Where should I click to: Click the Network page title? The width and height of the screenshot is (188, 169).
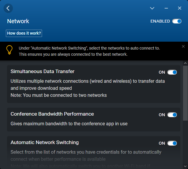[x=18, y=21]
